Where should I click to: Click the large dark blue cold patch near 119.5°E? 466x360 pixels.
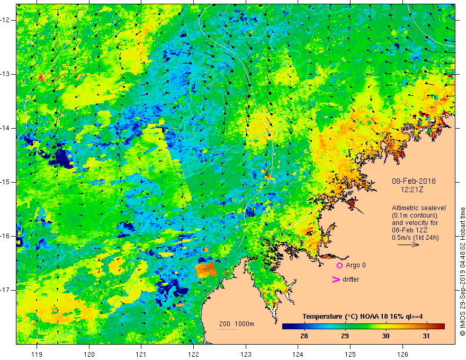click(63, 158)
